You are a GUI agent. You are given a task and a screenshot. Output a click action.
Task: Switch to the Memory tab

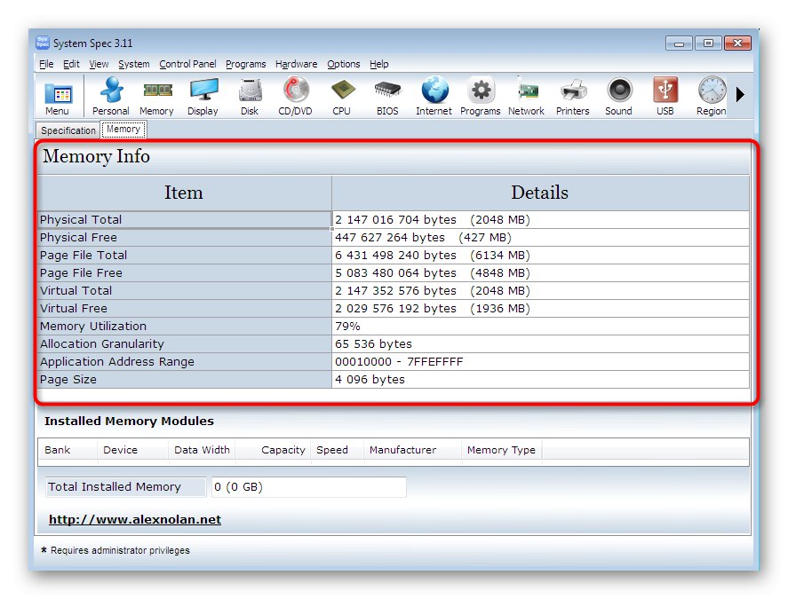click(x=123, y=130)
